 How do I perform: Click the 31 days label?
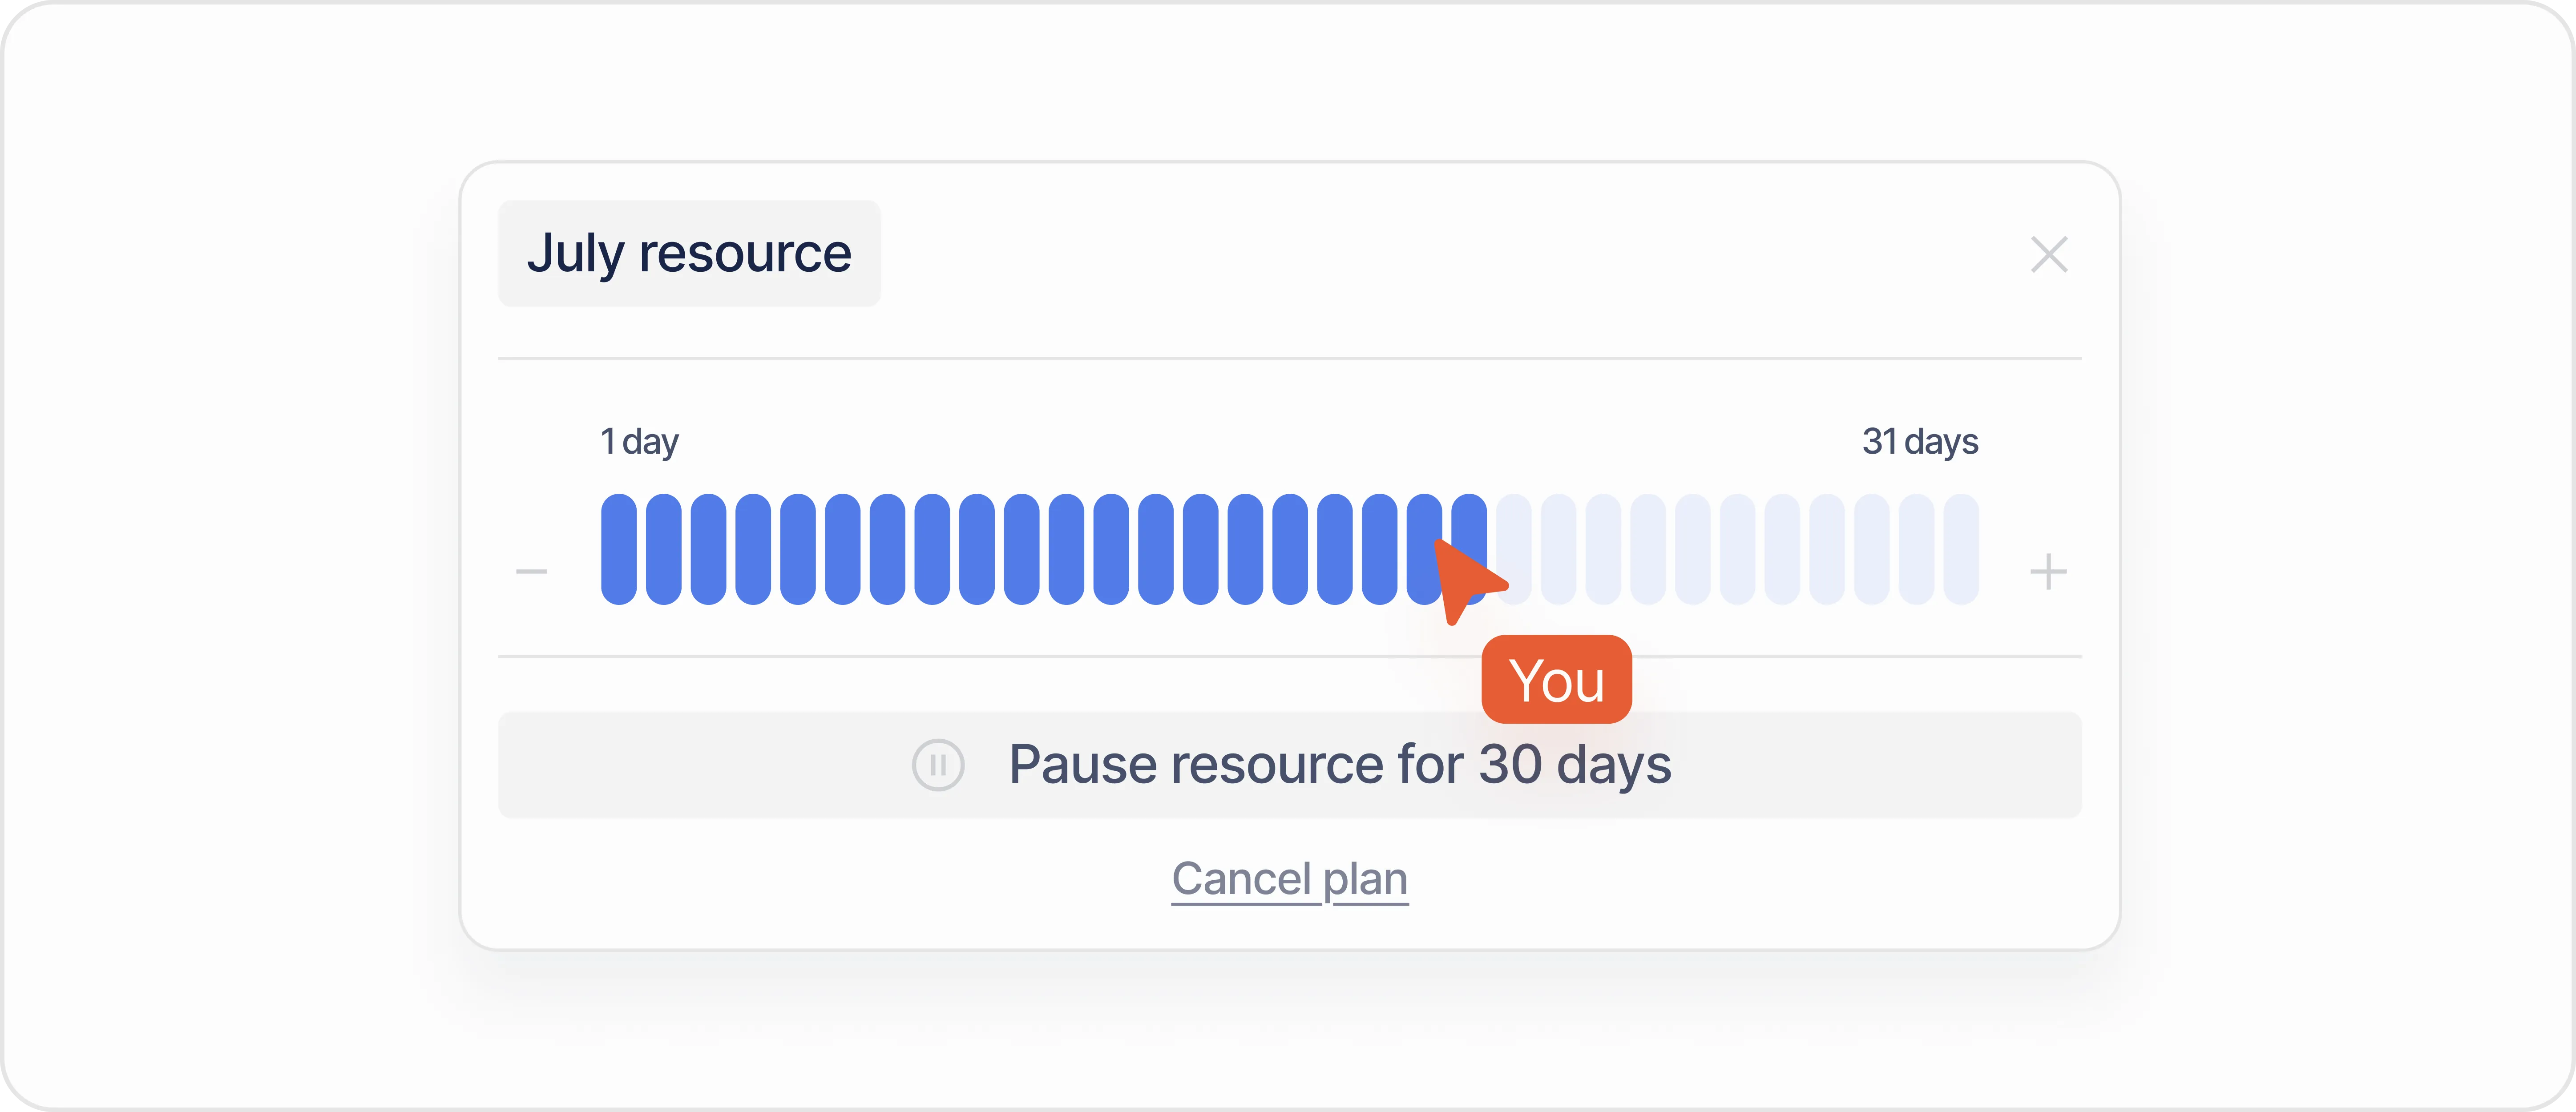(x=1919, y=441)
